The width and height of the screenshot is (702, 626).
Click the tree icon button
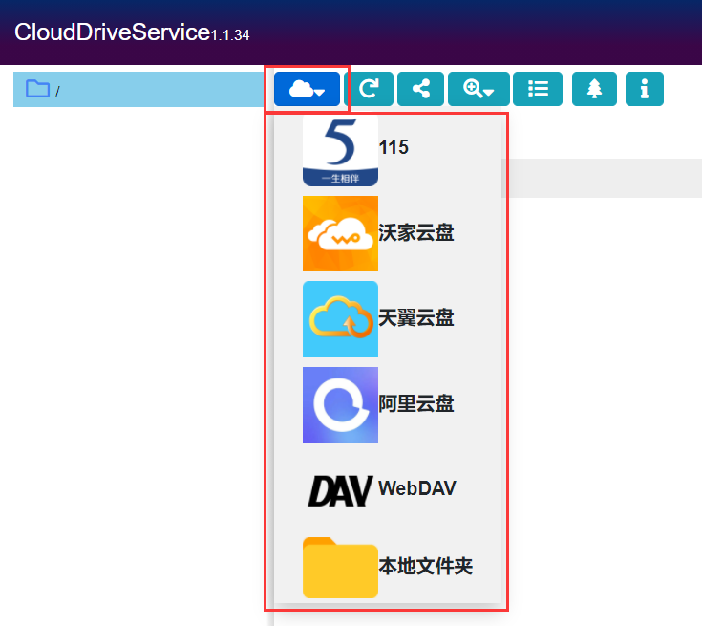[x=594, y=89]
